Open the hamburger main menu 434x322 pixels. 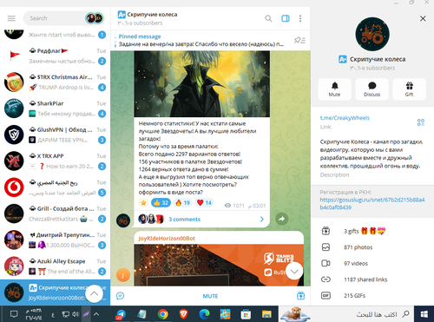[x=11, y=18]
